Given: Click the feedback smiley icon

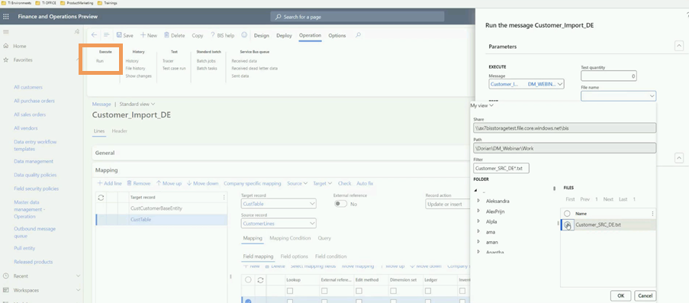Looking at the screenshot, I should tap(244, 35).
